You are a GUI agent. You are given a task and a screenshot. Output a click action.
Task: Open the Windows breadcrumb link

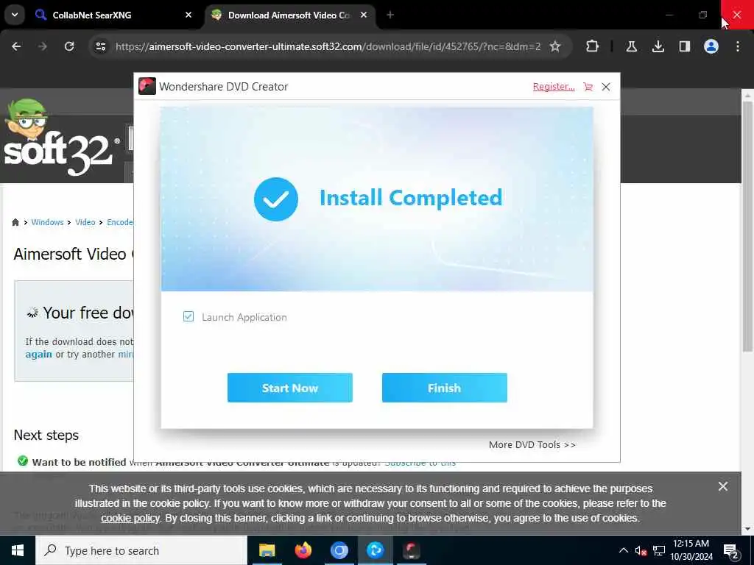(x=47, y=222)
